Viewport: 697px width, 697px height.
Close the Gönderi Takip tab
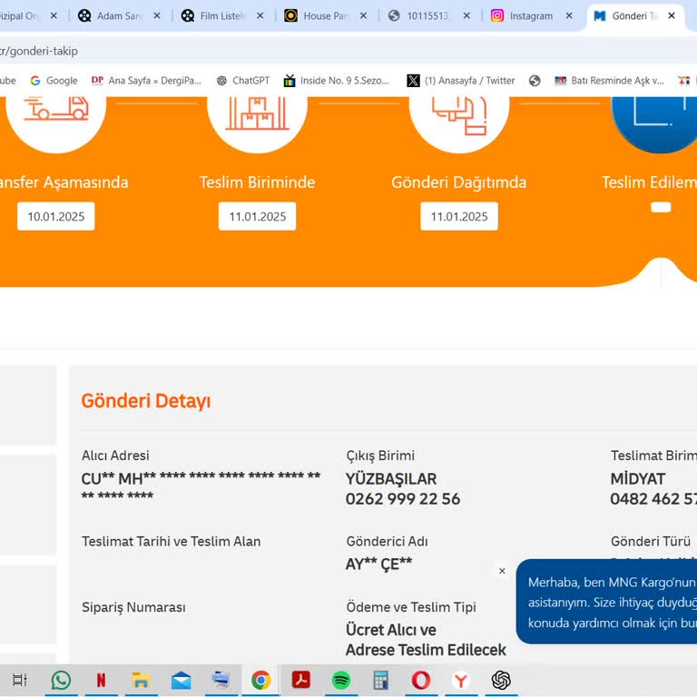pyautogui.click(x=672, y=16)
